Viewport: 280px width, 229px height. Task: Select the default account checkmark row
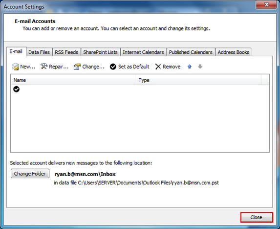click(x=140, y=89)
